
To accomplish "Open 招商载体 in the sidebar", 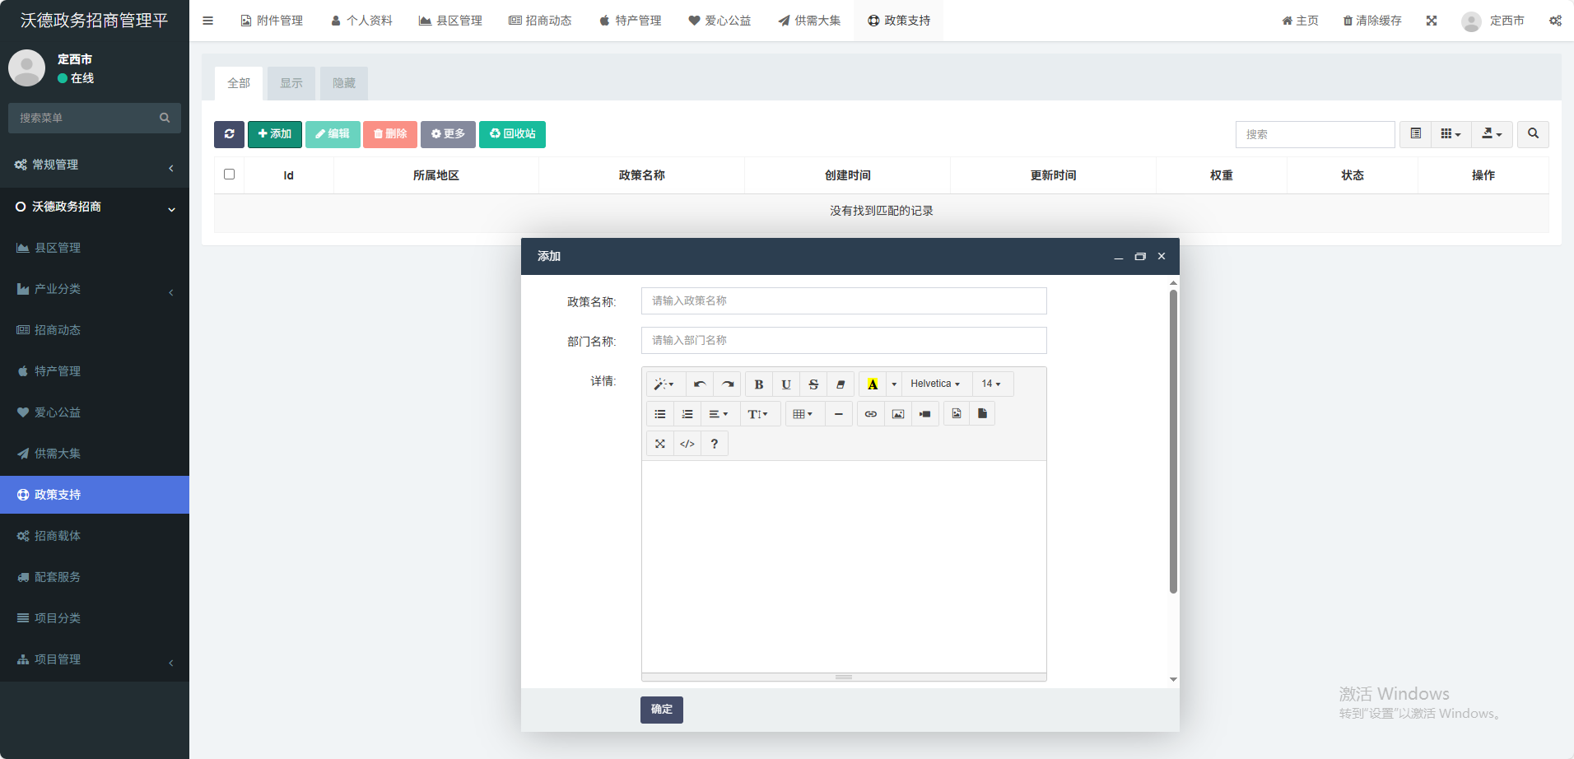I will click(x=58, y=536).
